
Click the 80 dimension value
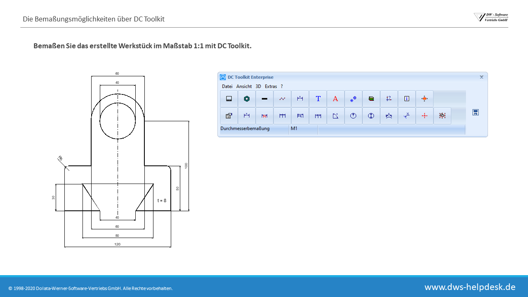(118, 236)
